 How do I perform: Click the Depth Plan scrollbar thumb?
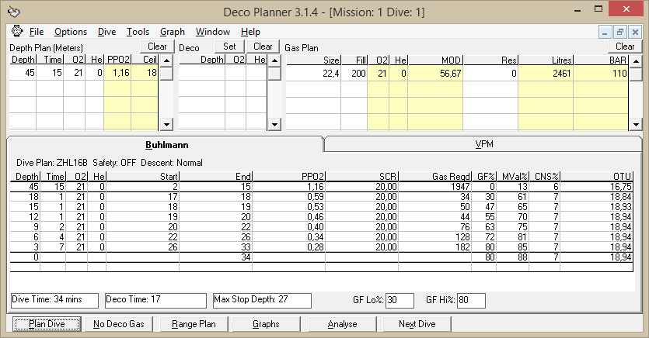pos(166,74)
